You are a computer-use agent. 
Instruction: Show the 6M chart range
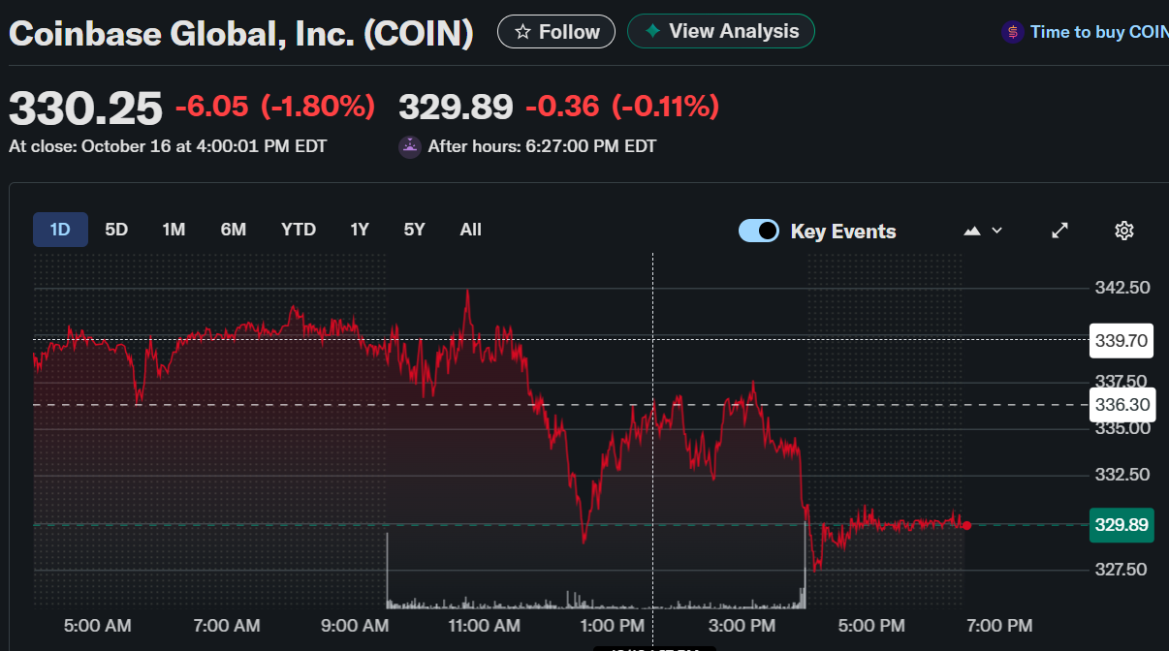tap(233, 230)
